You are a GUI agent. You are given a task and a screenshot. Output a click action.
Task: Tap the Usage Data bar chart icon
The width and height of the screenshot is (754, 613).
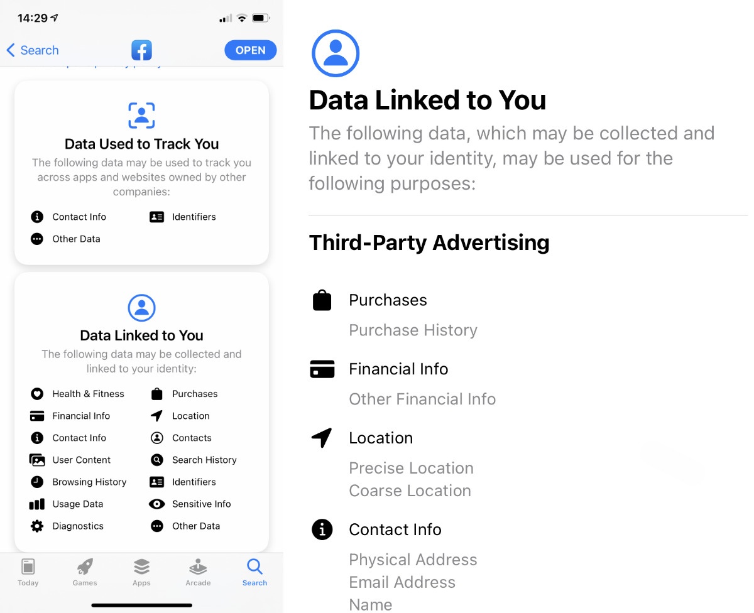point(37,504)
